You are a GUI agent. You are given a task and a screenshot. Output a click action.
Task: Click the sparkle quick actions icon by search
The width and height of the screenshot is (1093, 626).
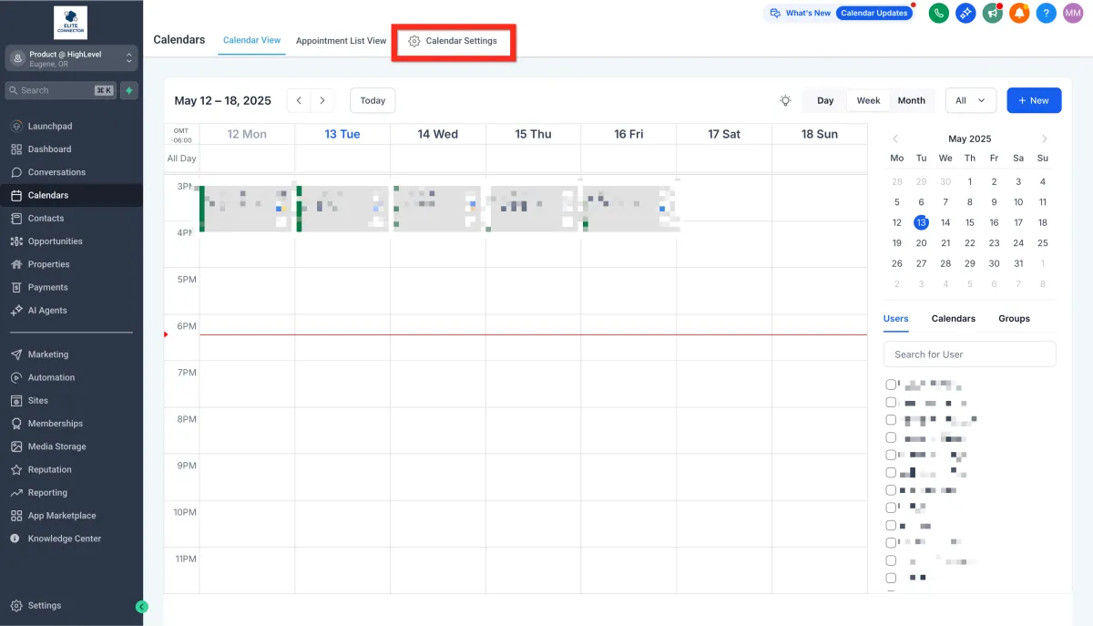pyautogui.click(x=130, y=90)
